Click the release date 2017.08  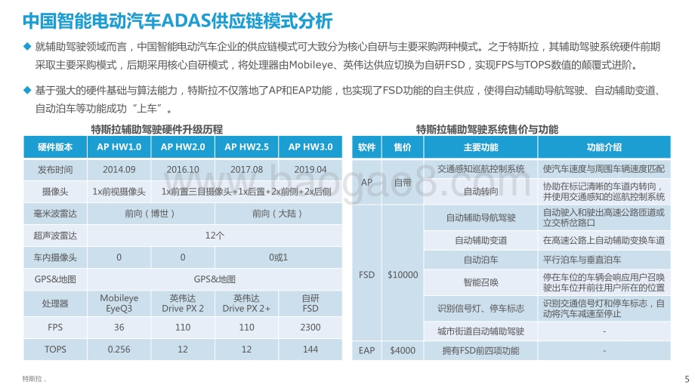click(x=247, y=170)
